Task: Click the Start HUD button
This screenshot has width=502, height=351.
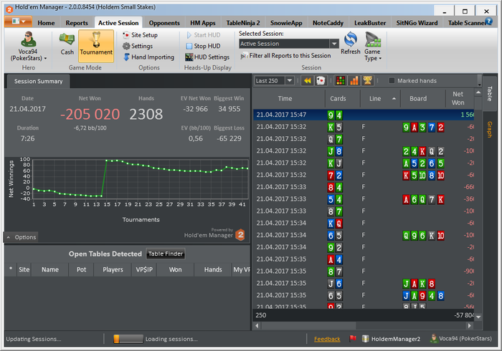Action: pyautogui.click(x=203, y=35)
